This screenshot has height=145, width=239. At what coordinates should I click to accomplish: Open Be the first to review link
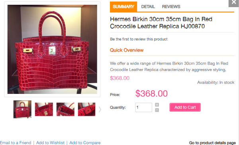pyautogui.click(x=139, y=39)
